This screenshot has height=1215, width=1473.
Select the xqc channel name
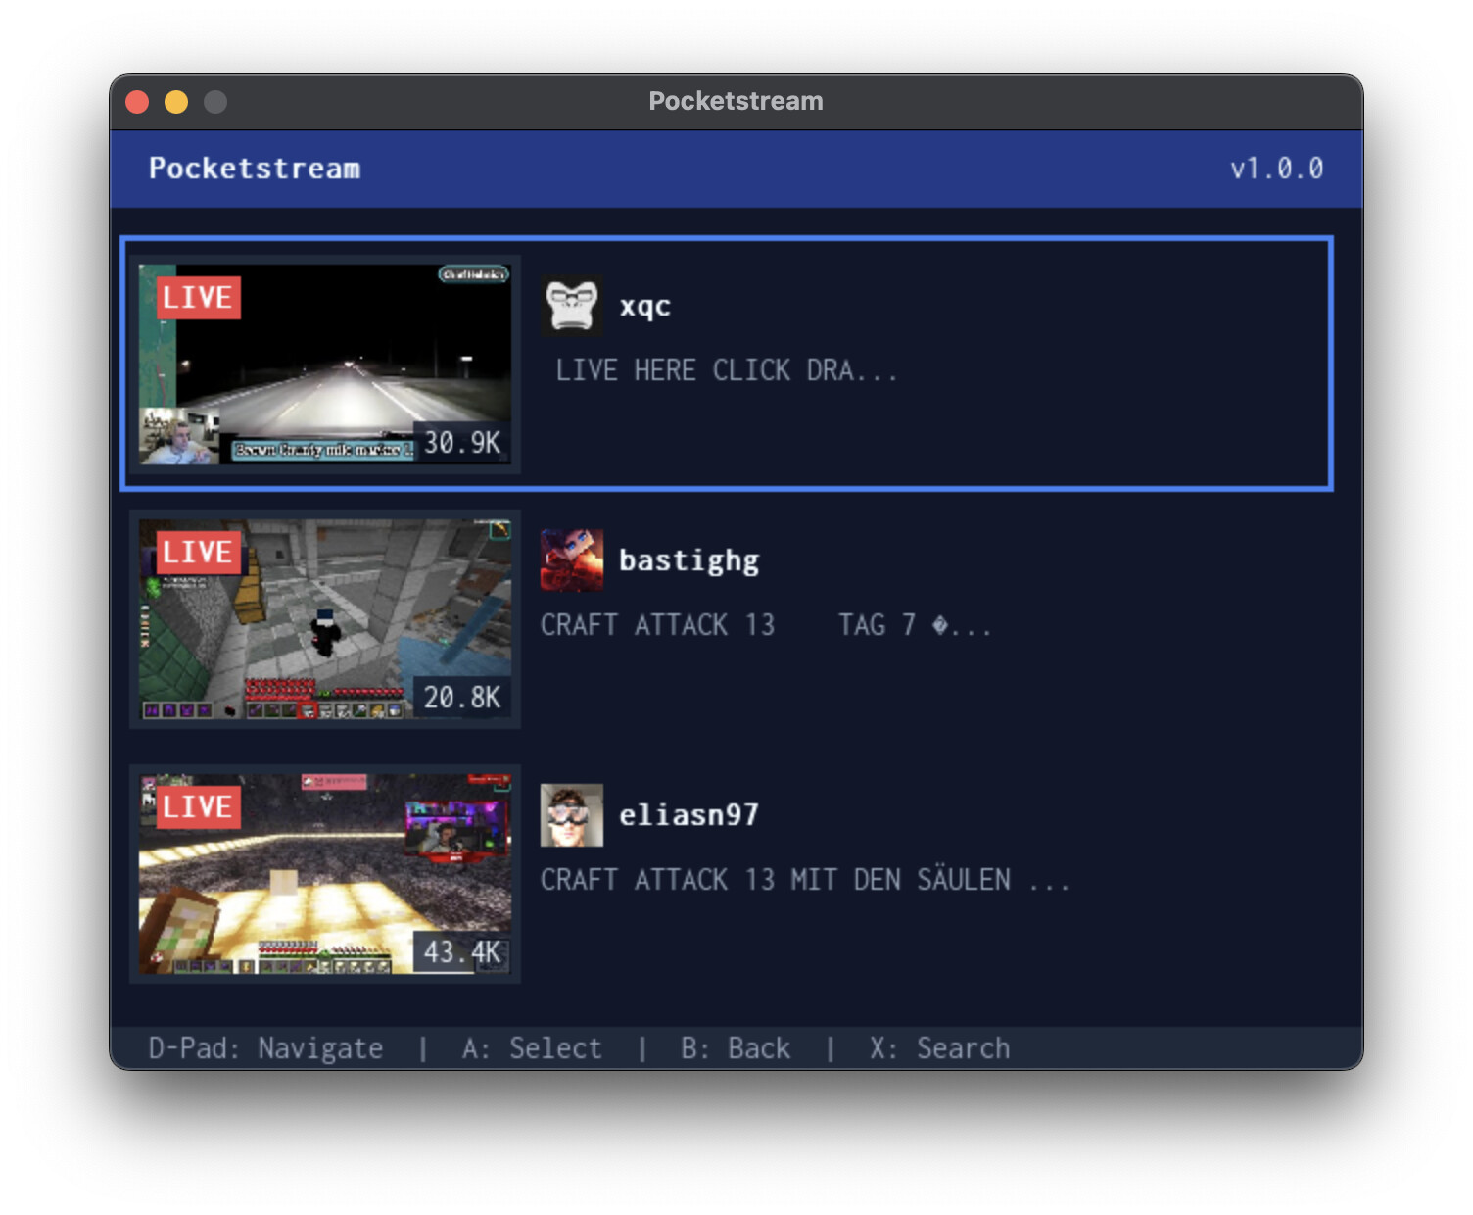click(645, 306)
